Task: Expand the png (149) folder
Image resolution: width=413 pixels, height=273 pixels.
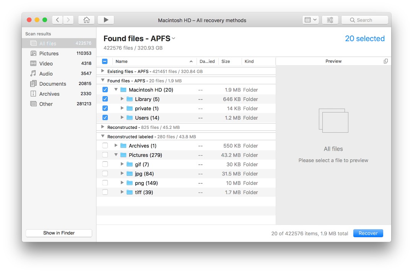Action: click(x=122, y=182)
